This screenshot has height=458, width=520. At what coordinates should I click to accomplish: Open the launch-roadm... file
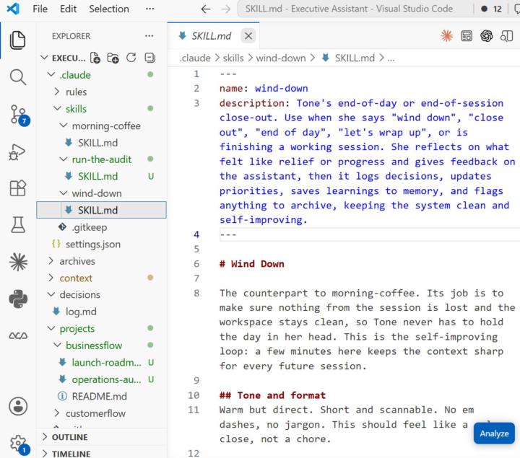(x=106, y=363)
